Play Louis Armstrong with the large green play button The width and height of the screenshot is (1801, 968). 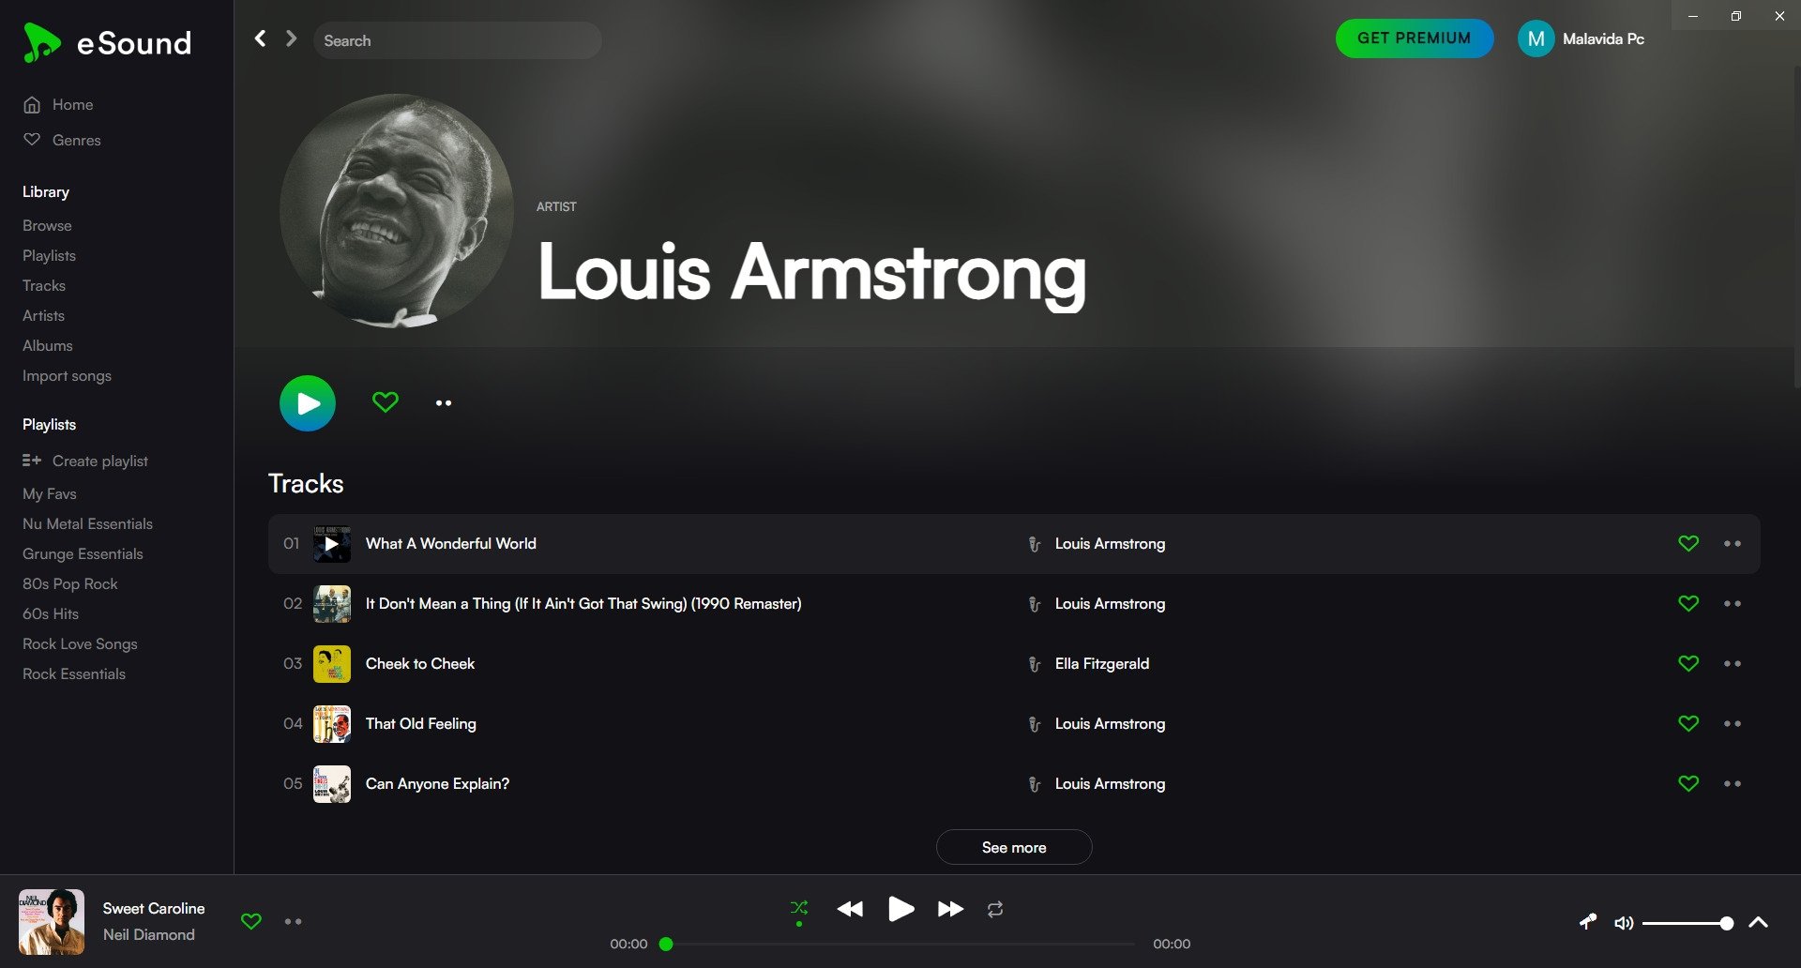pyautogui.click(x=308, y=403)
